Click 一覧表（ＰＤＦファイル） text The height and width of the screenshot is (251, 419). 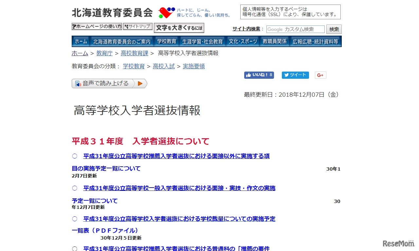106,230
